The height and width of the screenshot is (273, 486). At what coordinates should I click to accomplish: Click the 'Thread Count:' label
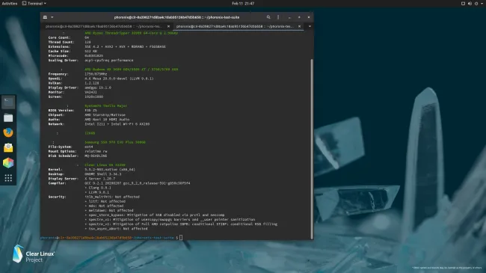(x=61, y=42)
